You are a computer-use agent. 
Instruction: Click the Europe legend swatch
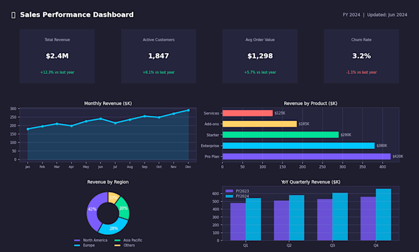point(77,246)
